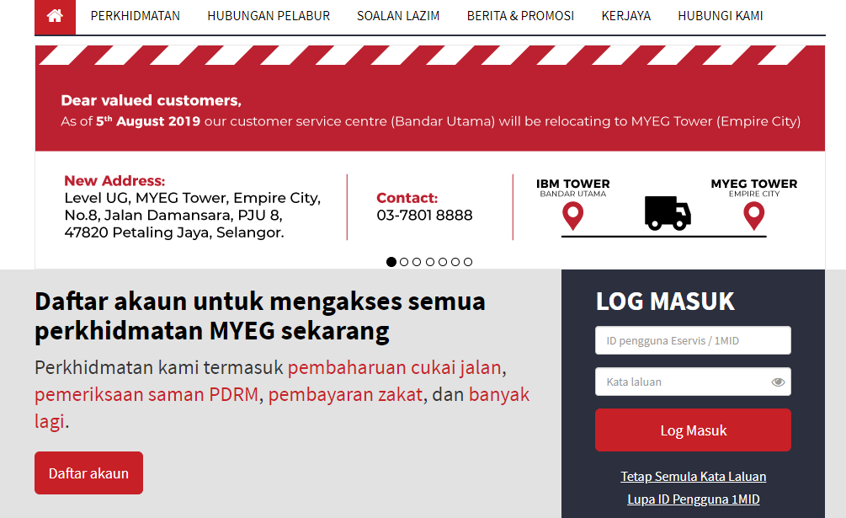Image resolution: width=846 pixels, height=518 pixels.
Task: Click the Daftar akaun button
Action: tap(88, 473)
